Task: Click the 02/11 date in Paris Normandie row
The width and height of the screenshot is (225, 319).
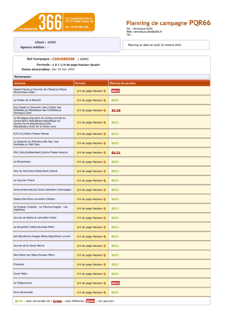Action: click(x=115, y=293)
